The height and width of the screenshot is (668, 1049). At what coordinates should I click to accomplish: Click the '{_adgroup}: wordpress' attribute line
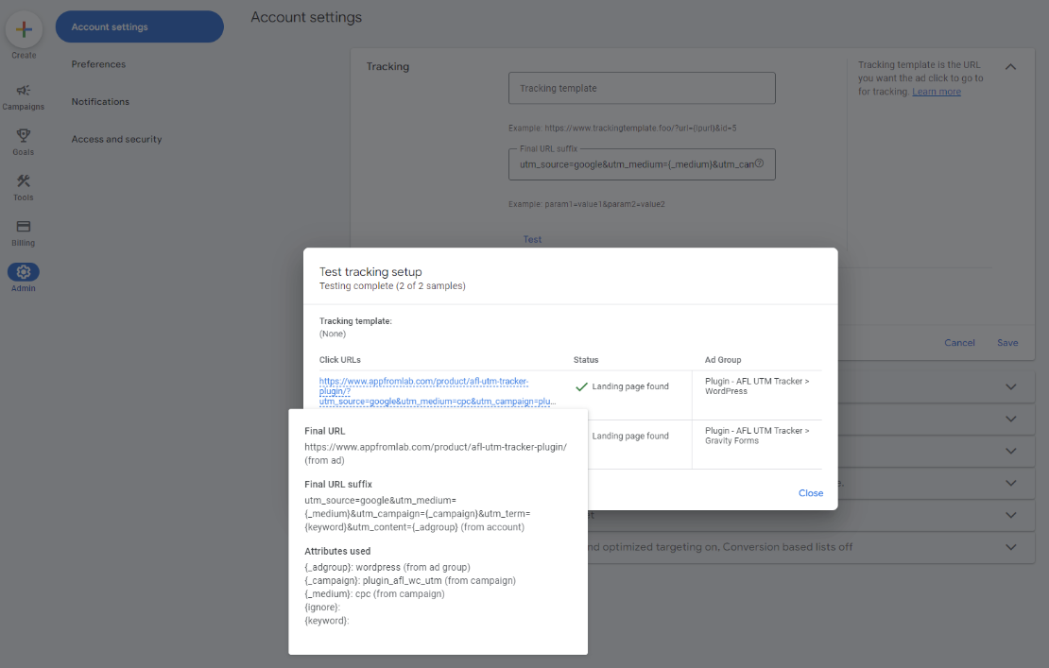point(387,567)
